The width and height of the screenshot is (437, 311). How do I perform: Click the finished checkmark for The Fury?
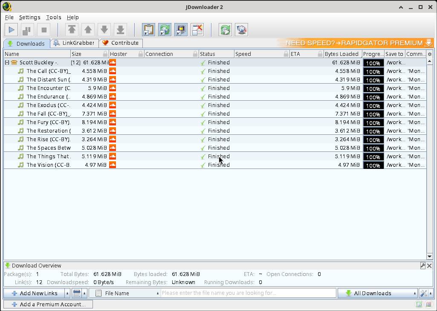203,122
